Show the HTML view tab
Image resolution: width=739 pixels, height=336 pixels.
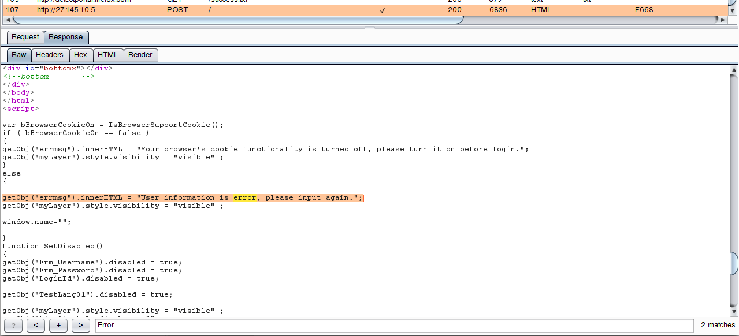click(x=107, y=55)
